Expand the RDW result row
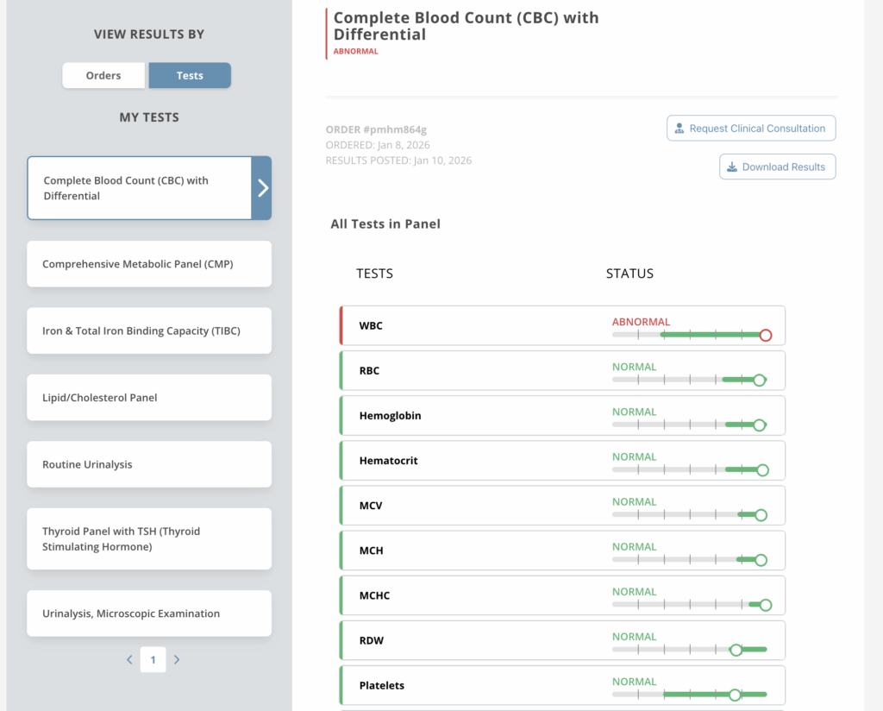883x711 pixels. [561, 640]
